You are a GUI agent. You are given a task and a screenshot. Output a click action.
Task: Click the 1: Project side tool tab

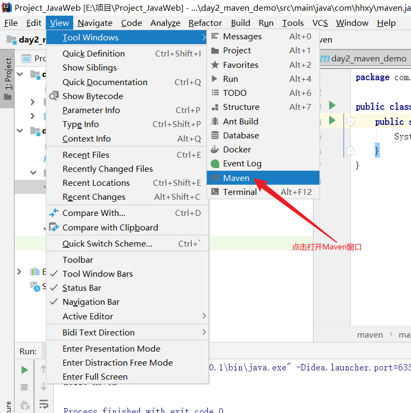pyautogui.click(x=8, y=79)
